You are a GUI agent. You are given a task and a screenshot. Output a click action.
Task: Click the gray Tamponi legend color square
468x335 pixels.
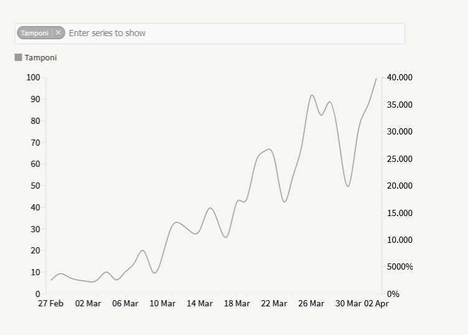point(19,57)
